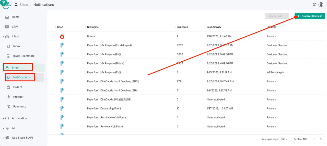Image resolution: width=327 pixels, height=146 pixels.
Task: Go to next page of notifications
Action: coord(321,139)
